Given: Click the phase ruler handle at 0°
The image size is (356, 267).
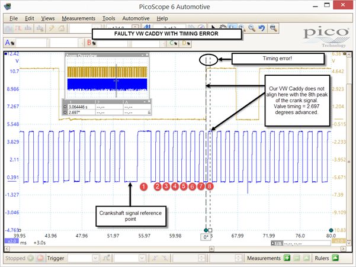Looking at the screenshot, I should (206, 230).
